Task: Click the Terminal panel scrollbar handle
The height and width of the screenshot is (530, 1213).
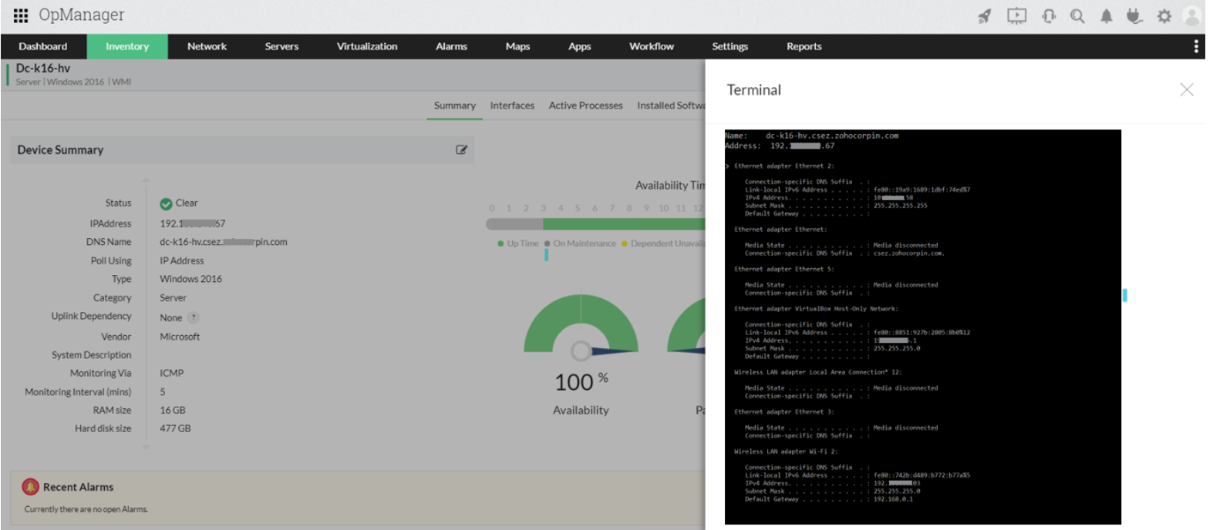Action: 1124,295
